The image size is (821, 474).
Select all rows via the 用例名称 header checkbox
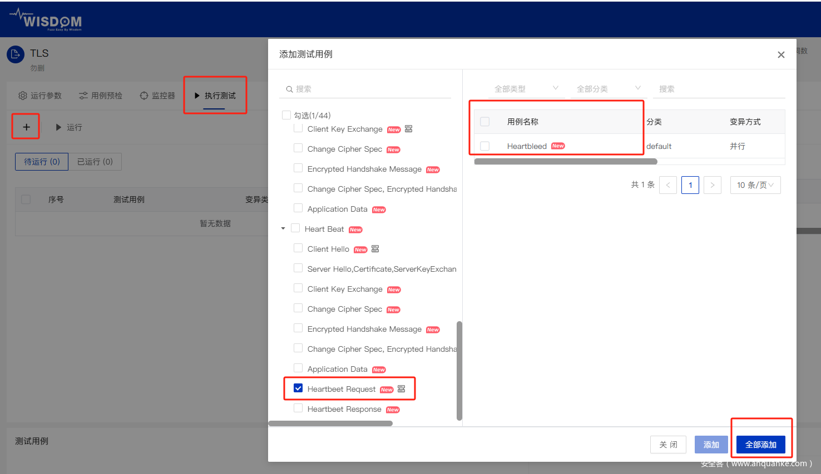pyautogui.click(x=485, y=122)
